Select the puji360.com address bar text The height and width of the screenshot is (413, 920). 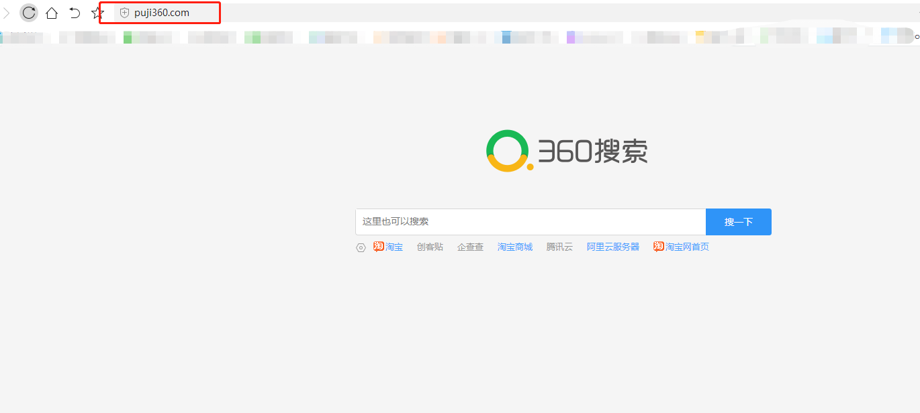coord(162,13)
